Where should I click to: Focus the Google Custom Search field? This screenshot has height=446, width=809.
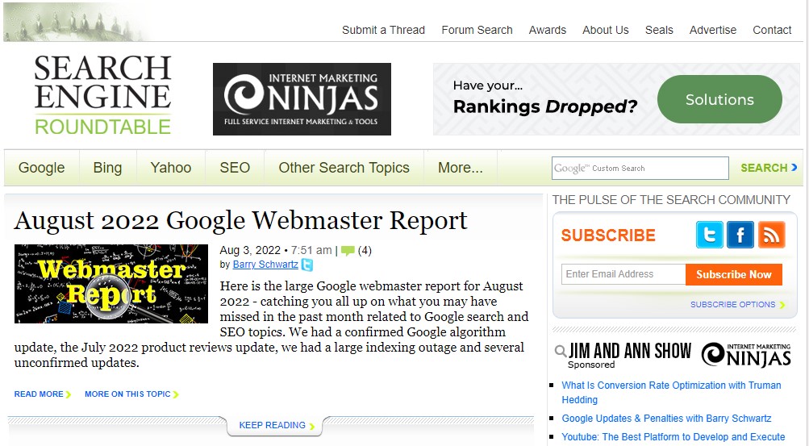pos(640,168)
